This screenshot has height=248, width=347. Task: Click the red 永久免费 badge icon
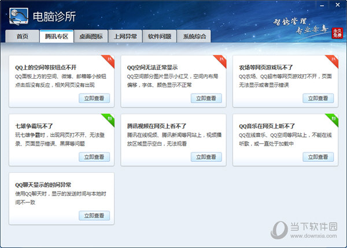point(337,33)
